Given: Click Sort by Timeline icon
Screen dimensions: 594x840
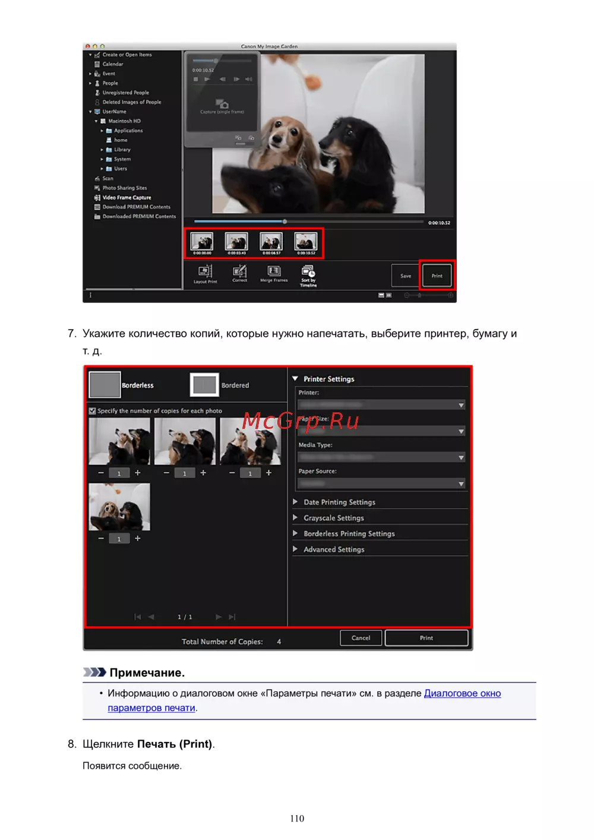Looking at the screenshot, I should pos(308,272).
